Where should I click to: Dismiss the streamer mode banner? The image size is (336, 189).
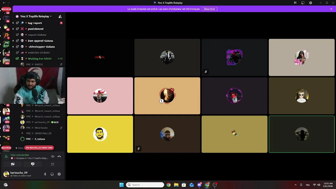pyautogui.click(x=331, y=9)
